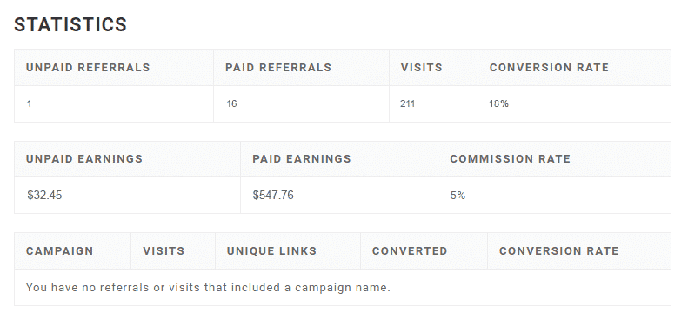Select the no referrals or visits message
Viewport: 688px width, 333px height.
point(208,288)
